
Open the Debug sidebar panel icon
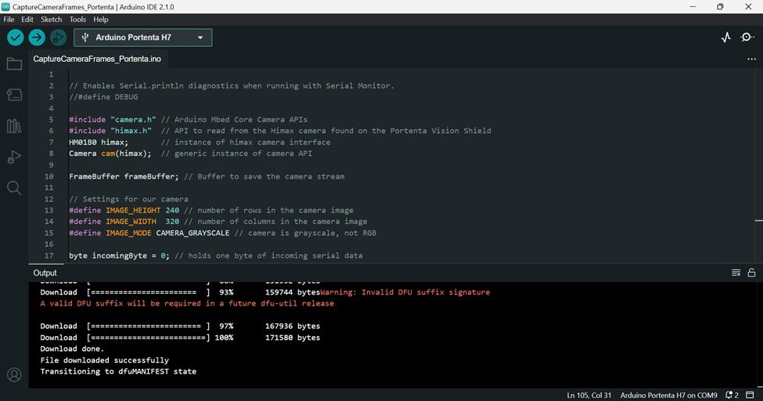tap(14, 157)
